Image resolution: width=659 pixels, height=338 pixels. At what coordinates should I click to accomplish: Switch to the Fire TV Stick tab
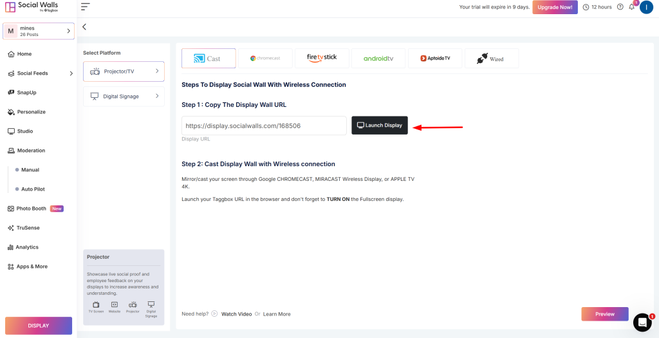pyautogui.click(x=322, y=59)
